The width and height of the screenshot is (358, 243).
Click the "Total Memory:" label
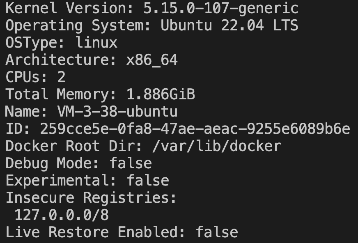[x=62, y=95]
